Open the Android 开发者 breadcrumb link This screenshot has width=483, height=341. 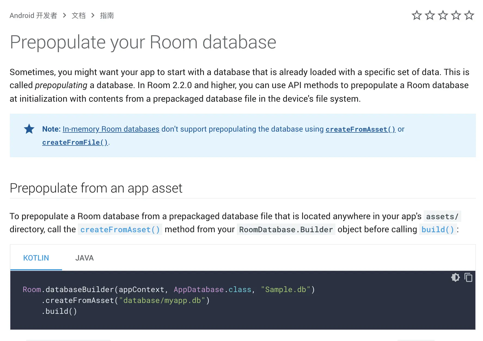pyautogui.click(x=33, y=15)
